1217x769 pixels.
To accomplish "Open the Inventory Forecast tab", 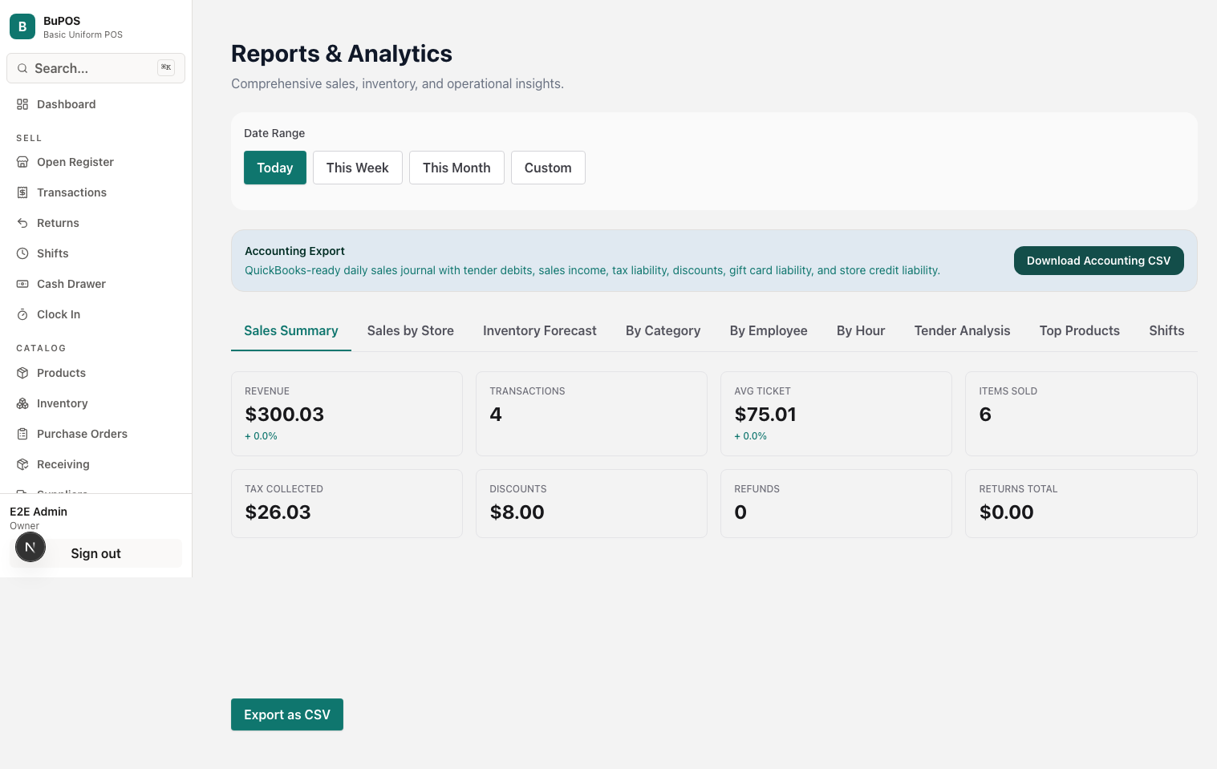I will [x=540, y=330].
